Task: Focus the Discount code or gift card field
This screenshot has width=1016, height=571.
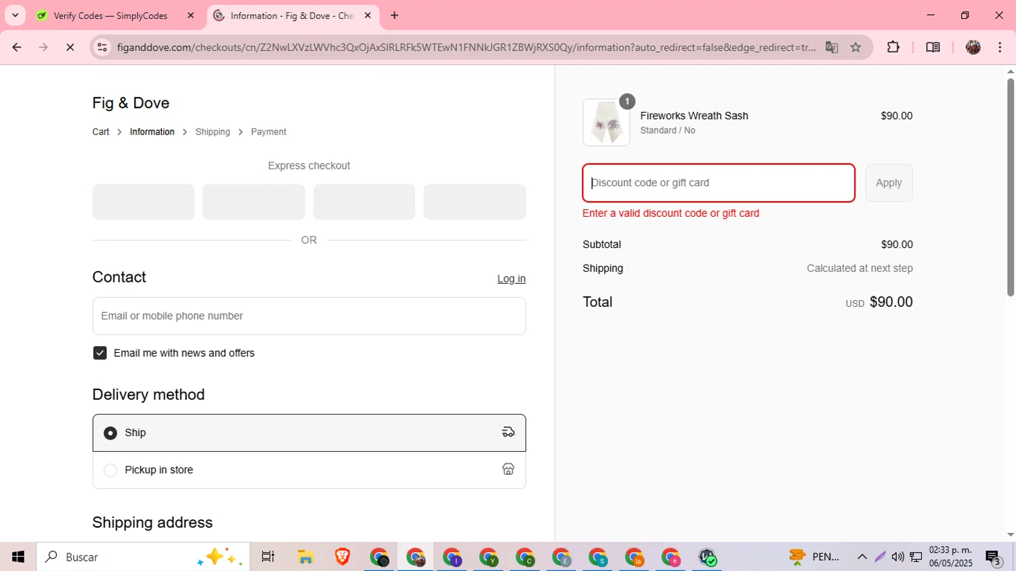Action: tap(719, 183)
